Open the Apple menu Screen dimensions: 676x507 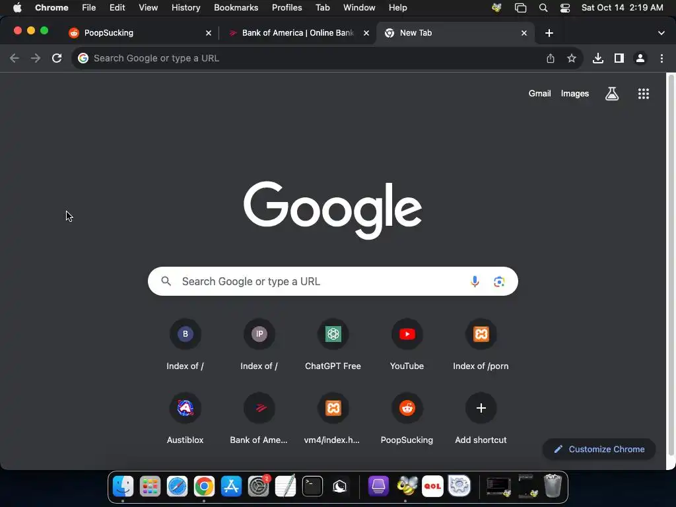17,8
